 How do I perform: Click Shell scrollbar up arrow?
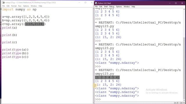pos(184,9)
